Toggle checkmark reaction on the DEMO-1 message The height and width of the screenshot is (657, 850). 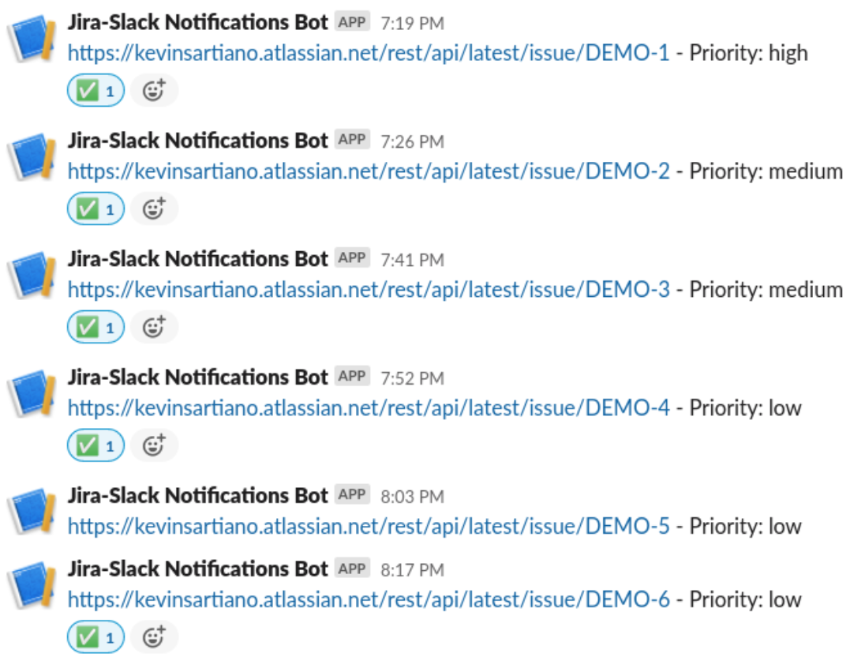coord(95,92)
